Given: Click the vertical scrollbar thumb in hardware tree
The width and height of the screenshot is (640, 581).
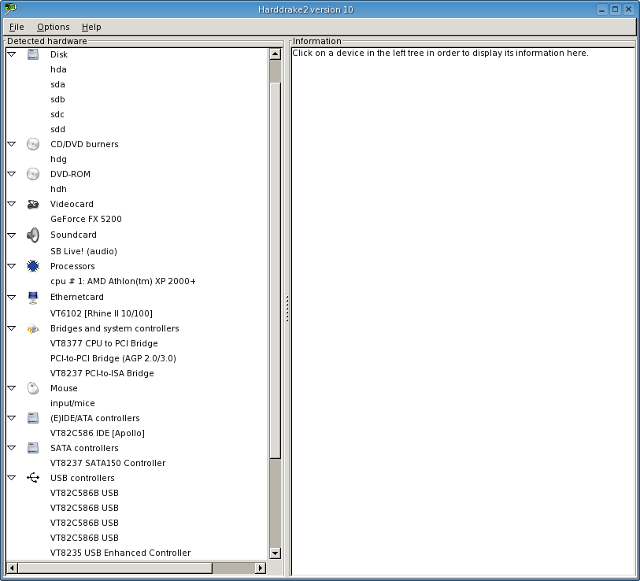Looking at the screenshot, I should tap(276, 270).
